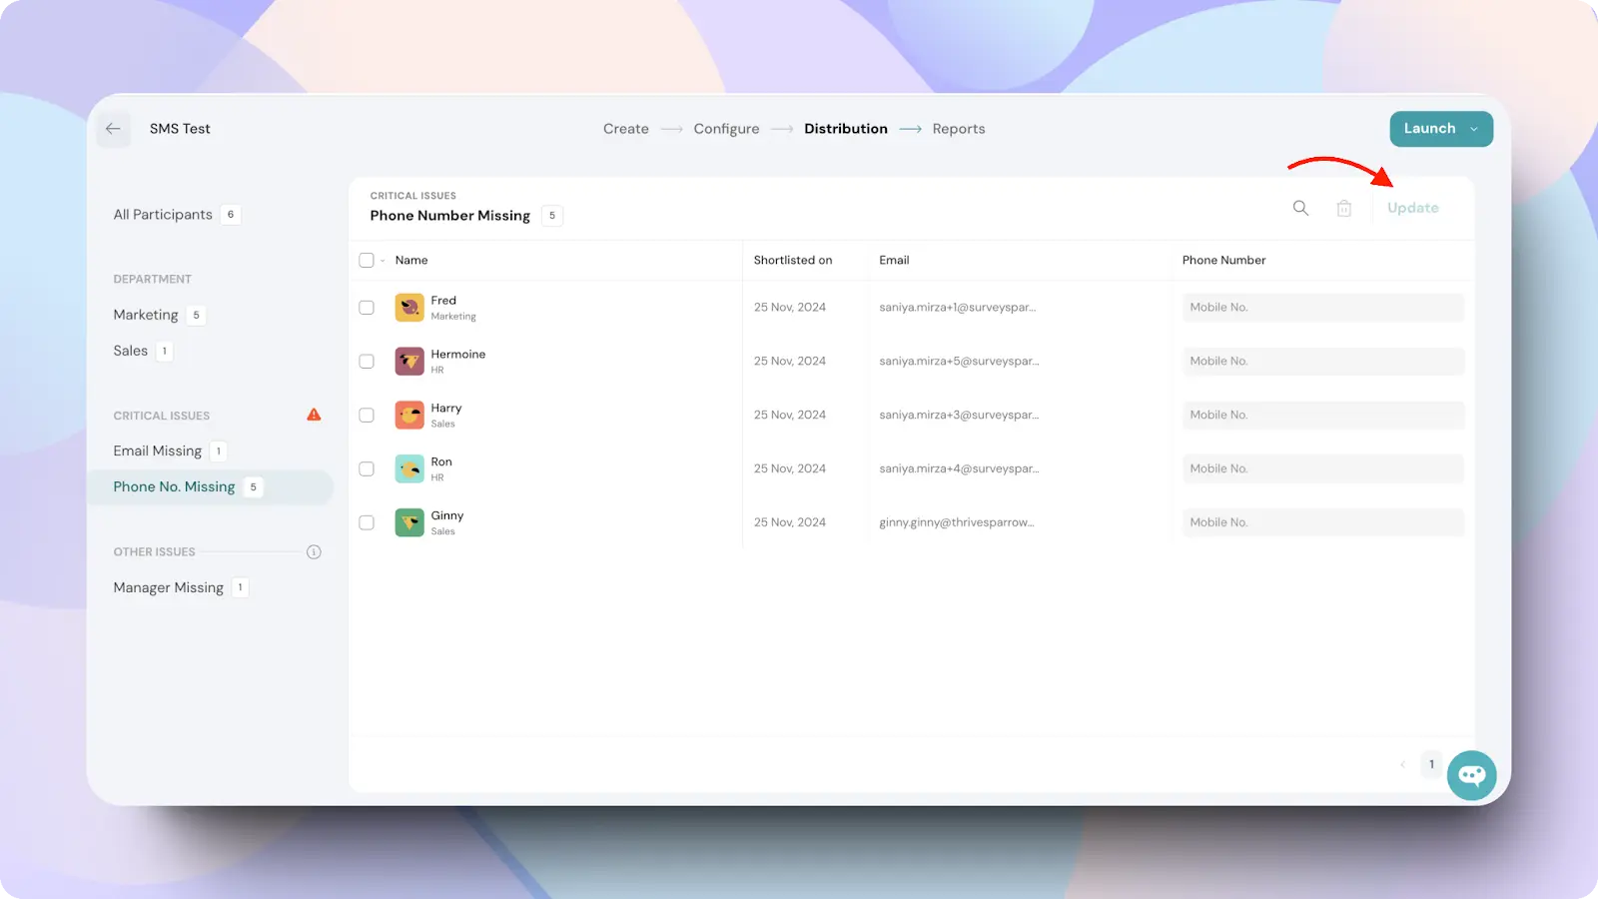Select the checkbox beside Ron
Screen dimensions: 1598x899
(367, 469)
